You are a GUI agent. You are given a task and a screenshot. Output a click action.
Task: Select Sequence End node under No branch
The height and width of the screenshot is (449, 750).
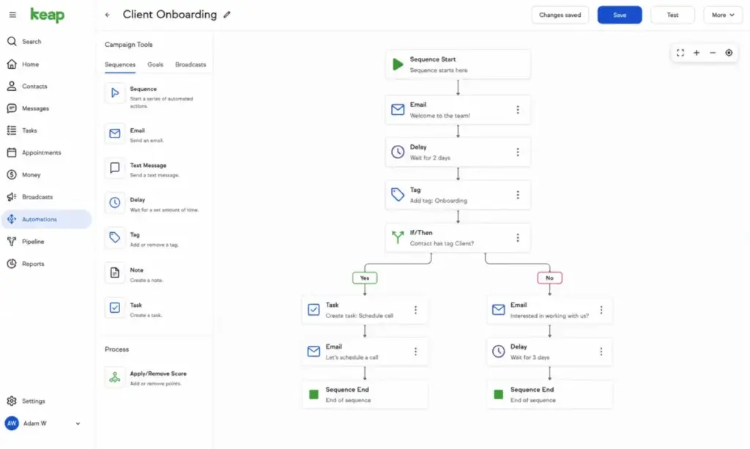click(549, 395)
